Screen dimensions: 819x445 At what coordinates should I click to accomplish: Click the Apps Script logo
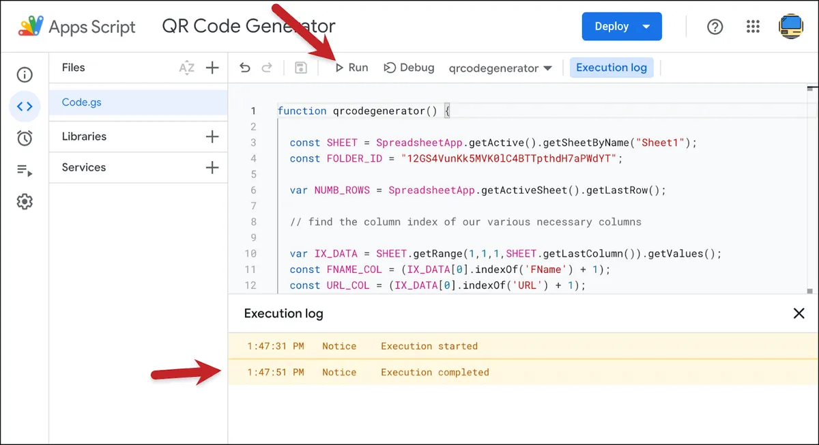pyautogui.click(x=31, y=27)
